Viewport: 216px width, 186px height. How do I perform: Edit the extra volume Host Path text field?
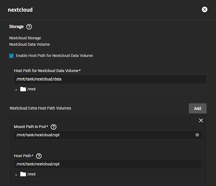click(108, 164)
